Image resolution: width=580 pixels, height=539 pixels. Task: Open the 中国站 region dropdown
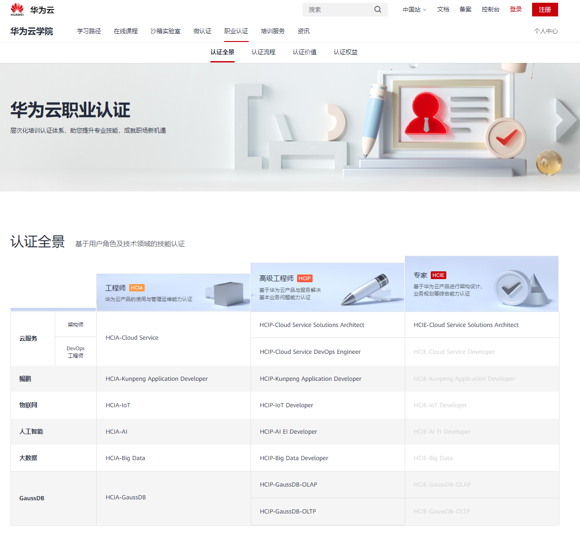point(414,10)
